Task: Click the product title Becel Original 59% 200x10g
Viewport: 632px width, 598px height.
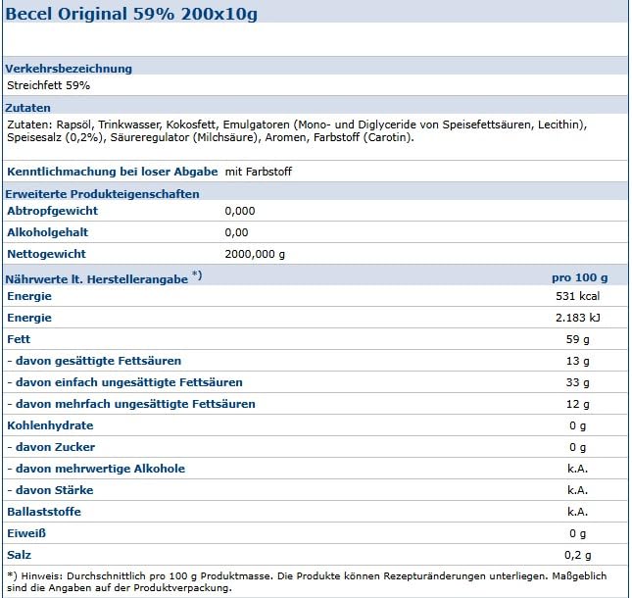Action: pyautogui.click(x=131, y=14)
